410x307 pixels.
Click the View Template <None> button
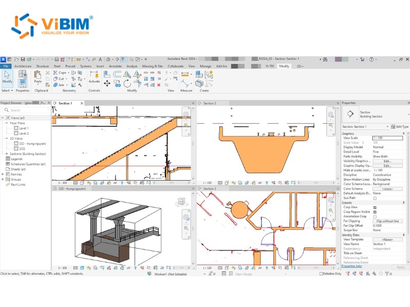point(387,239)
